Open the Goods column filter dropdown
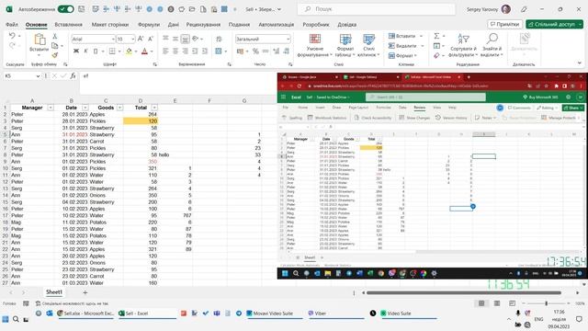This screenshot has width=588, height=331. tap(119, 108)
